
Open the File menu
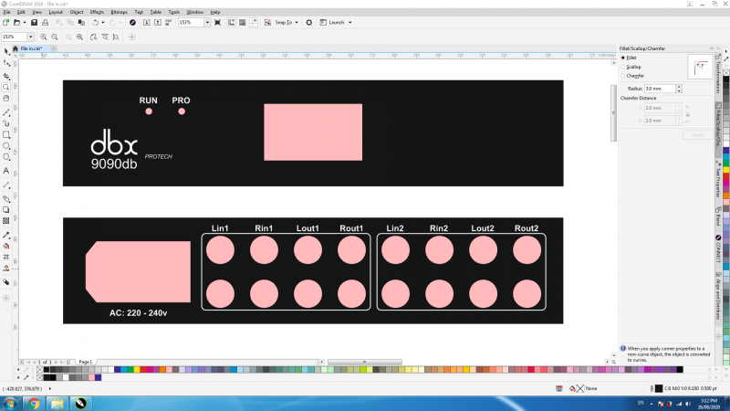[6, 12]
